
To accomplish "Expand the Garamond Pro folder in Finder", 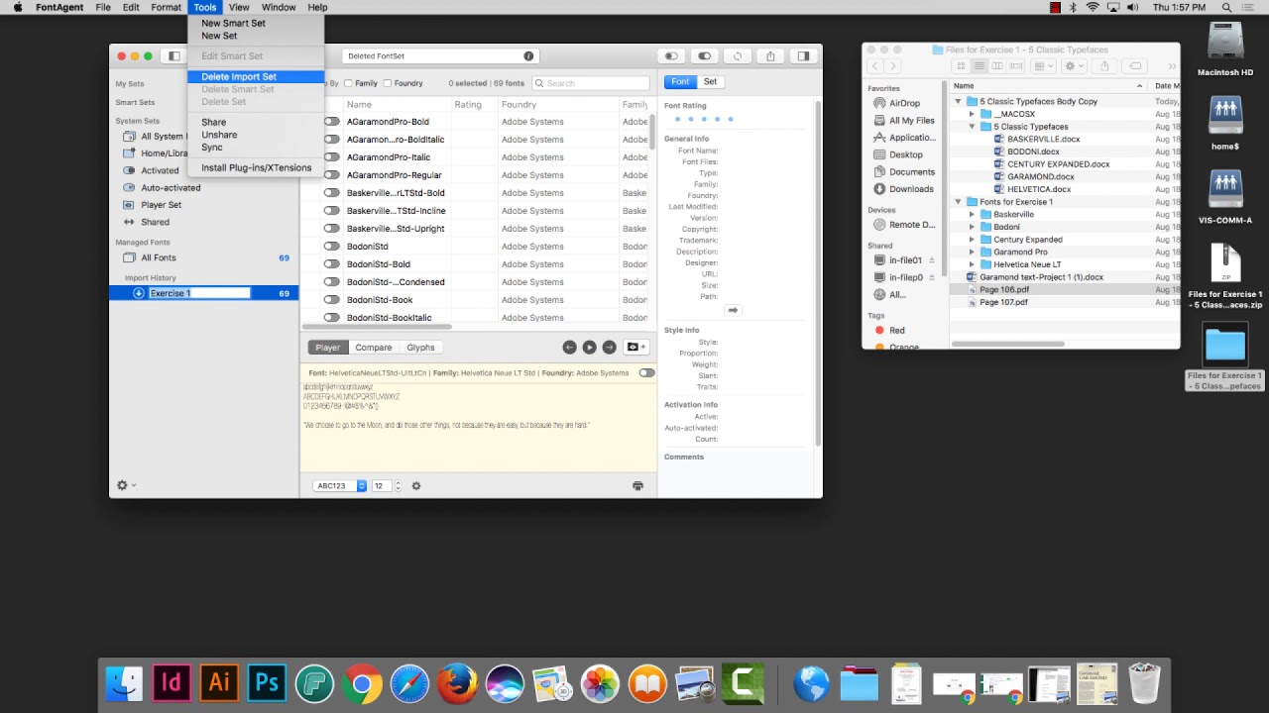I will [x=973, y=252].
